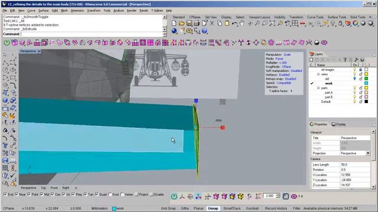The image size is (378, 212).
Task: Toggle visibility bulb of 'old' layer
Action: click(x=354, y=78)
